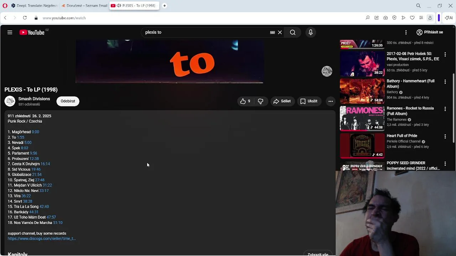Switch to Doručené Seznam Email tab
Viewport: 456px width, 256px height.
click(84, 6)
